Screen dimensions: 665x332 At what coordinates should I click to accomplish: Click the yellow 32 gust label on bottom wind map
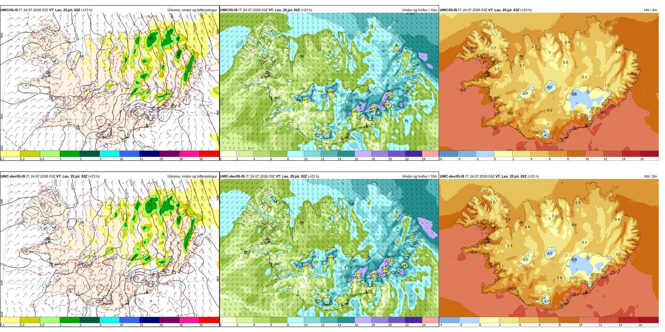click(391, 261)
